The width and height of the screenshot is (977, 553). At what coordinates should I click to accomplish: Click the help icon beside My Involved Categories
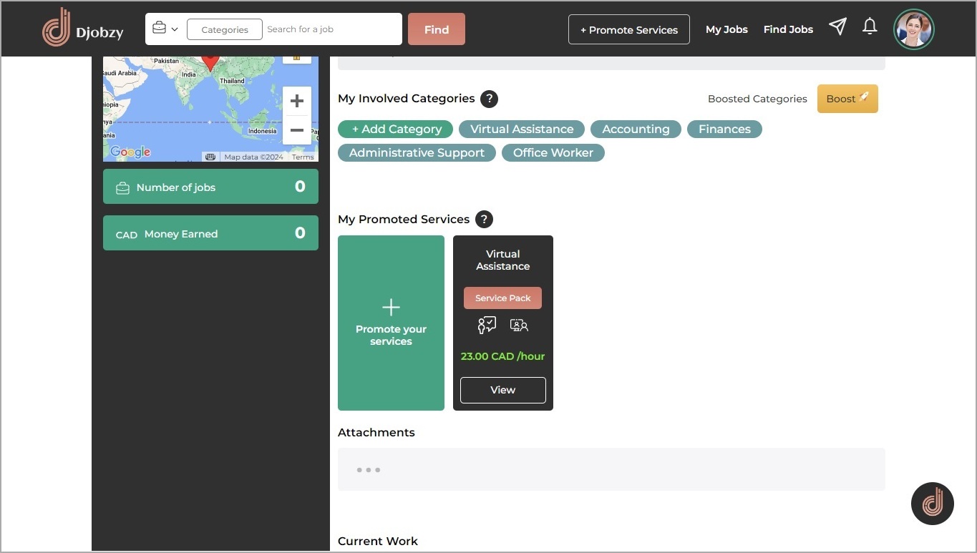tap(489, 99)
